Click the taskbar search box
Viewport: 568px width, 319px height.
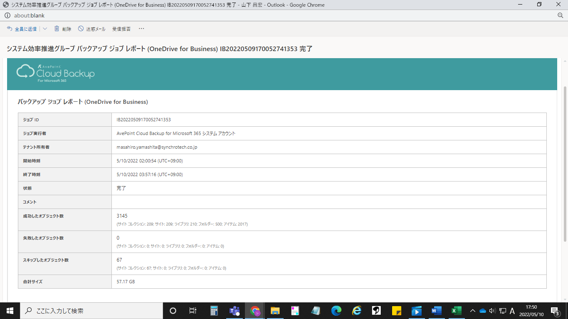(x=91, y=311)
